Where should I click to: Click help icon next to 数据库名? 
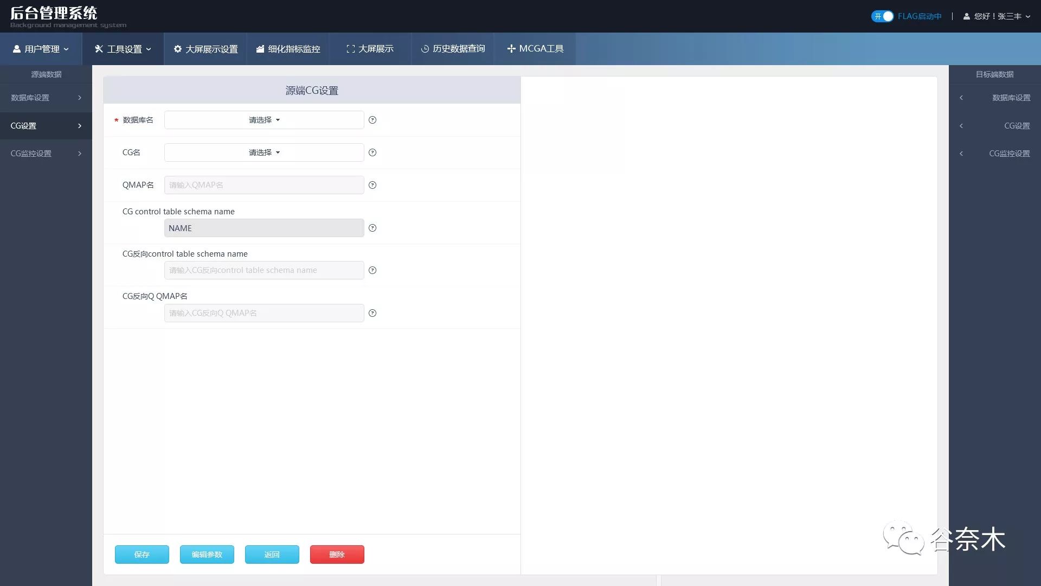click(x=372, y=120)
